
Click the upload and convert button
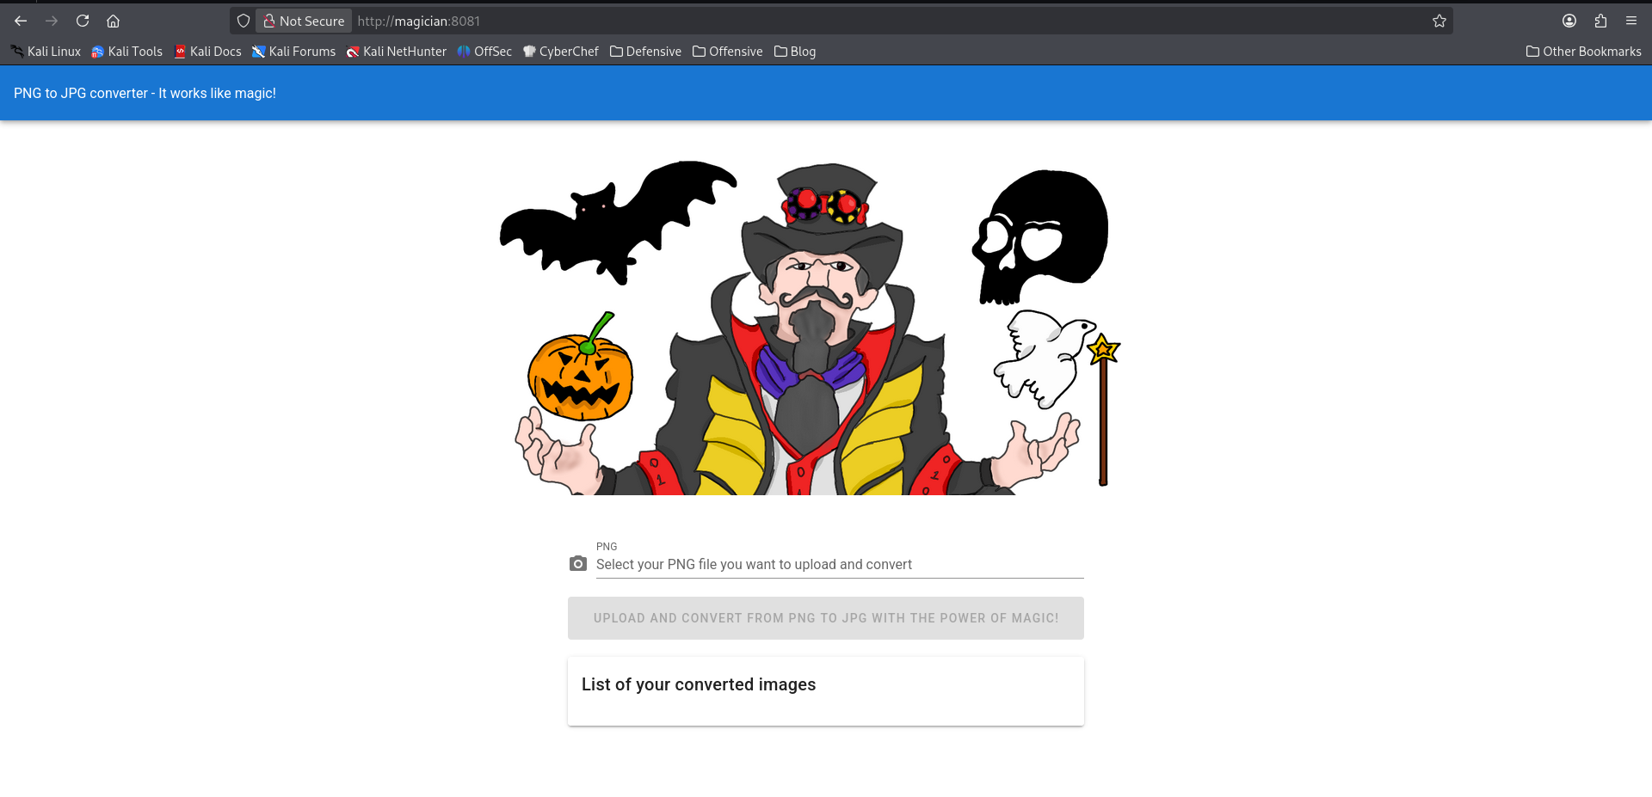point(825,618)
